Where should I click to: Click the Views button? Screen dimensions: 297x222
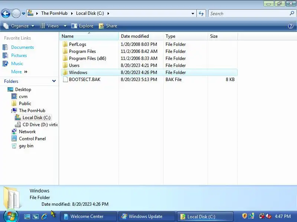pos(49,26)
